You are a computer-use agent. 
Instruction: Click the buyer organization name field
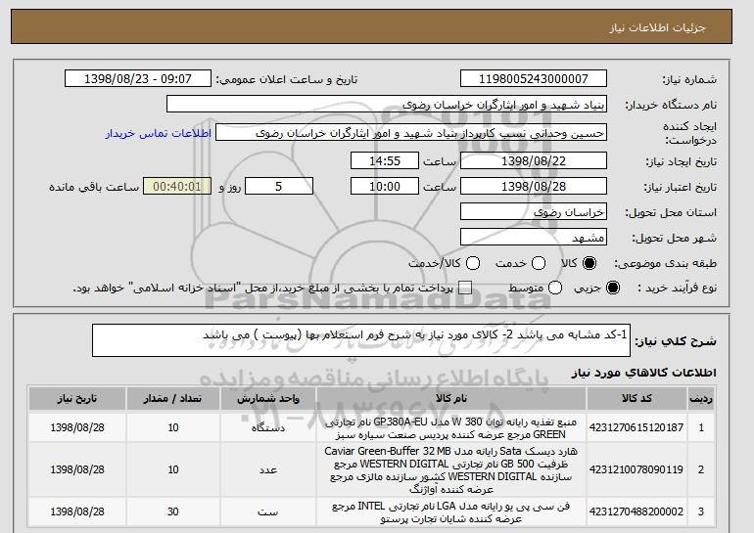pos(387,105)
